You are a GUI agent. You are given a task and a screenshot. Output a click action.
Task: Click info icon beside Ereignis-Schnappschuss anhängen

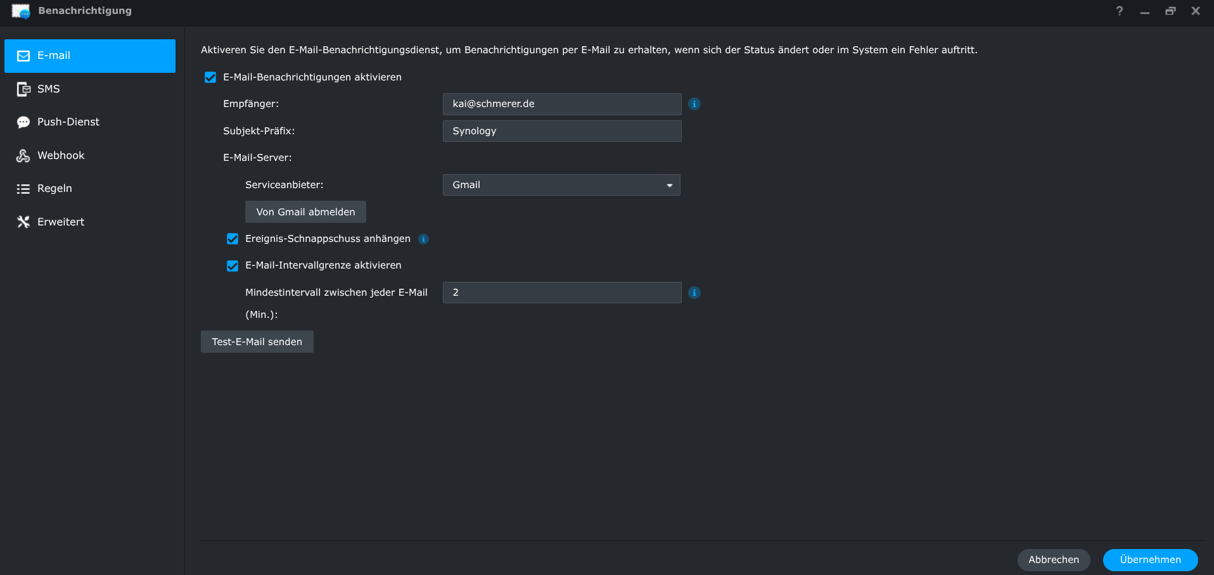pyautogui.click(x=424, y=239)
